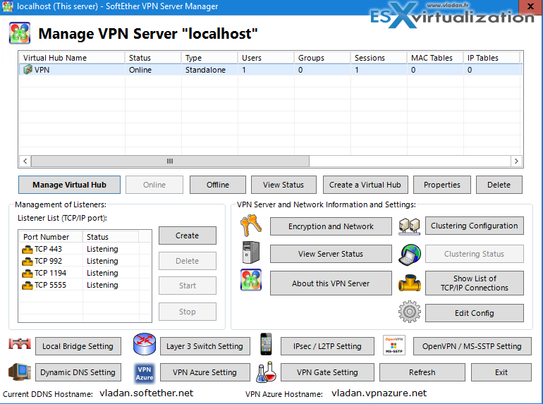
Task: Click the hostname vladan.vpnazure.net
Action: coord(379,393)
